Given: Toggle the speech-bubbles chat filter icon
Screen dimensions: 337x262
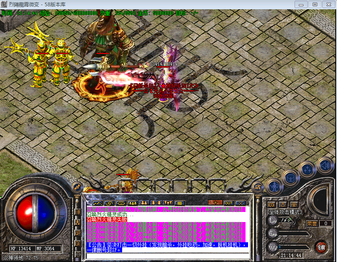Looking at the screenshot, I should [78, 233].
